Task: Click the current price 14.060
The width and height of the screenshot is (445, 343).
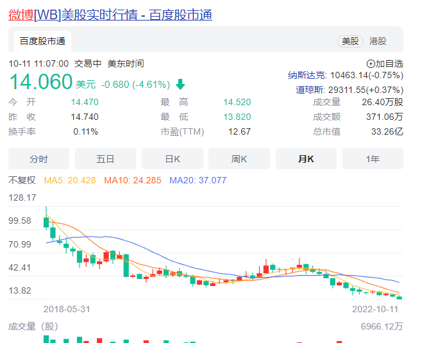Action: coord(41,81)
